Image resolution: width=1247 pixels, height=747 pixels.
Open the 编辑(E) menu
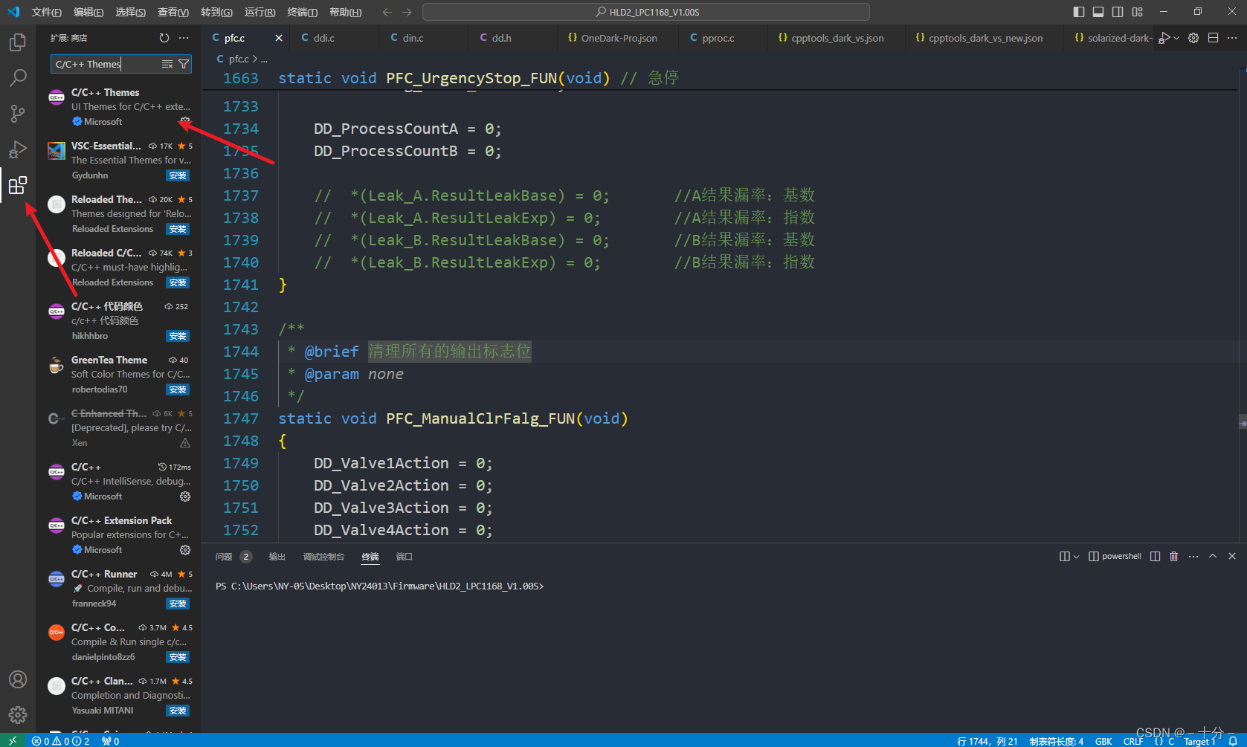point(88,12)
